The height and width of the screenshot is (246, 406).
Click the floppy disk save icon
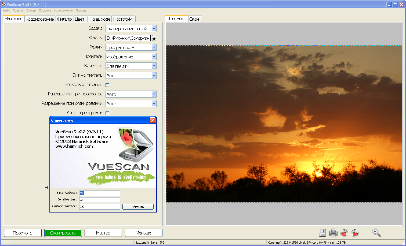[322, 233]
